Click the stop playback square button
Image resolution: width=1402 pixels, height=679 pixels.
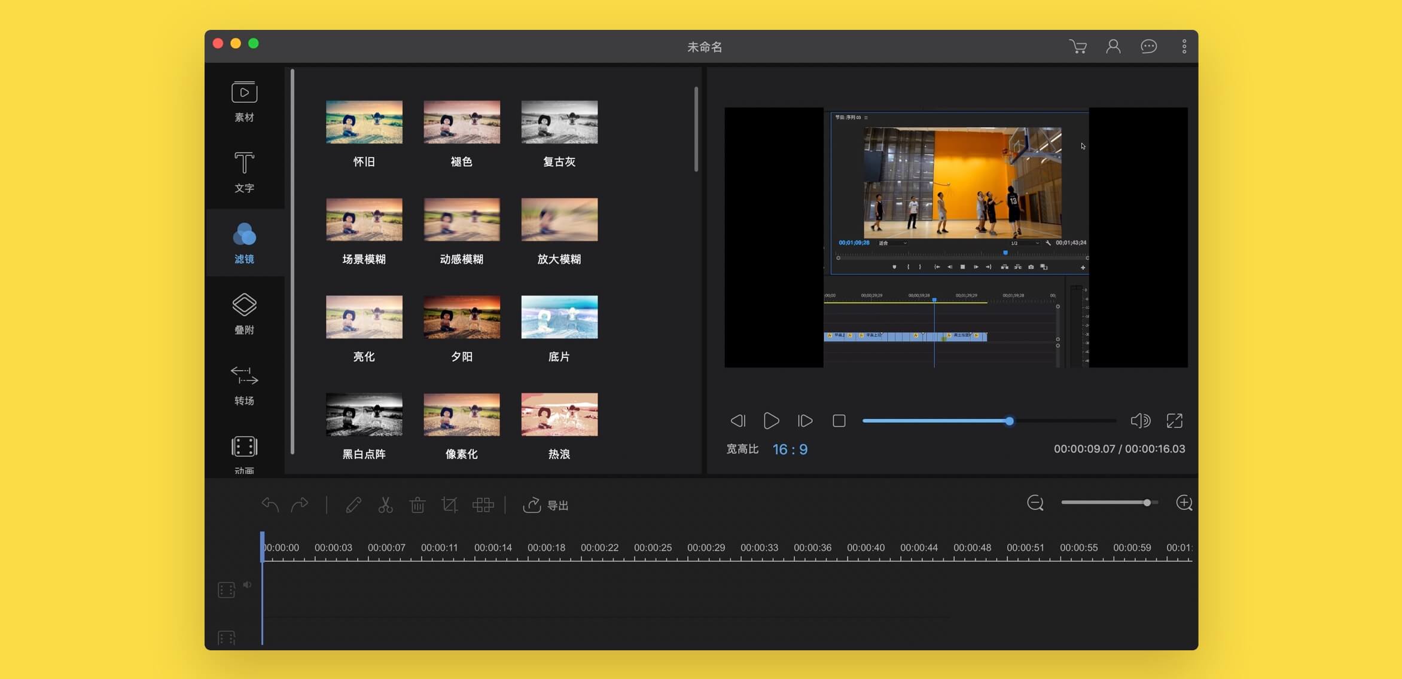tap(839, 421)
